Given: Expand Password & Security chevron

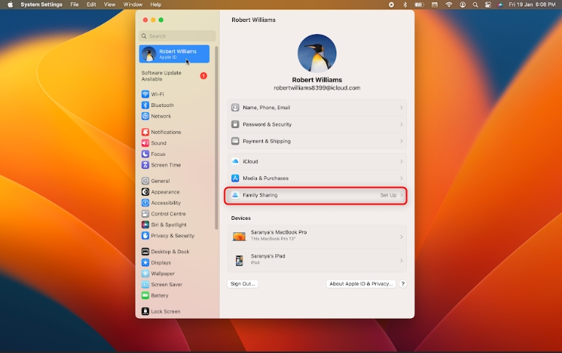Looking at the screenshot, I should [x=401, y=124].
